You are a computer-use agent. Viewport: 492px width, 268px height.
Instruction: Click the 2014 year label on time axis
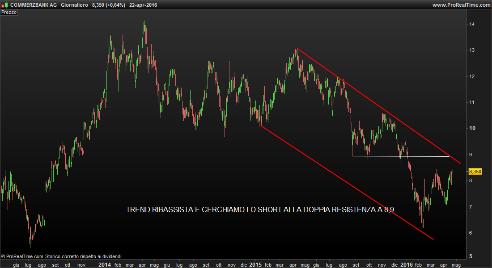pos(104,264)
